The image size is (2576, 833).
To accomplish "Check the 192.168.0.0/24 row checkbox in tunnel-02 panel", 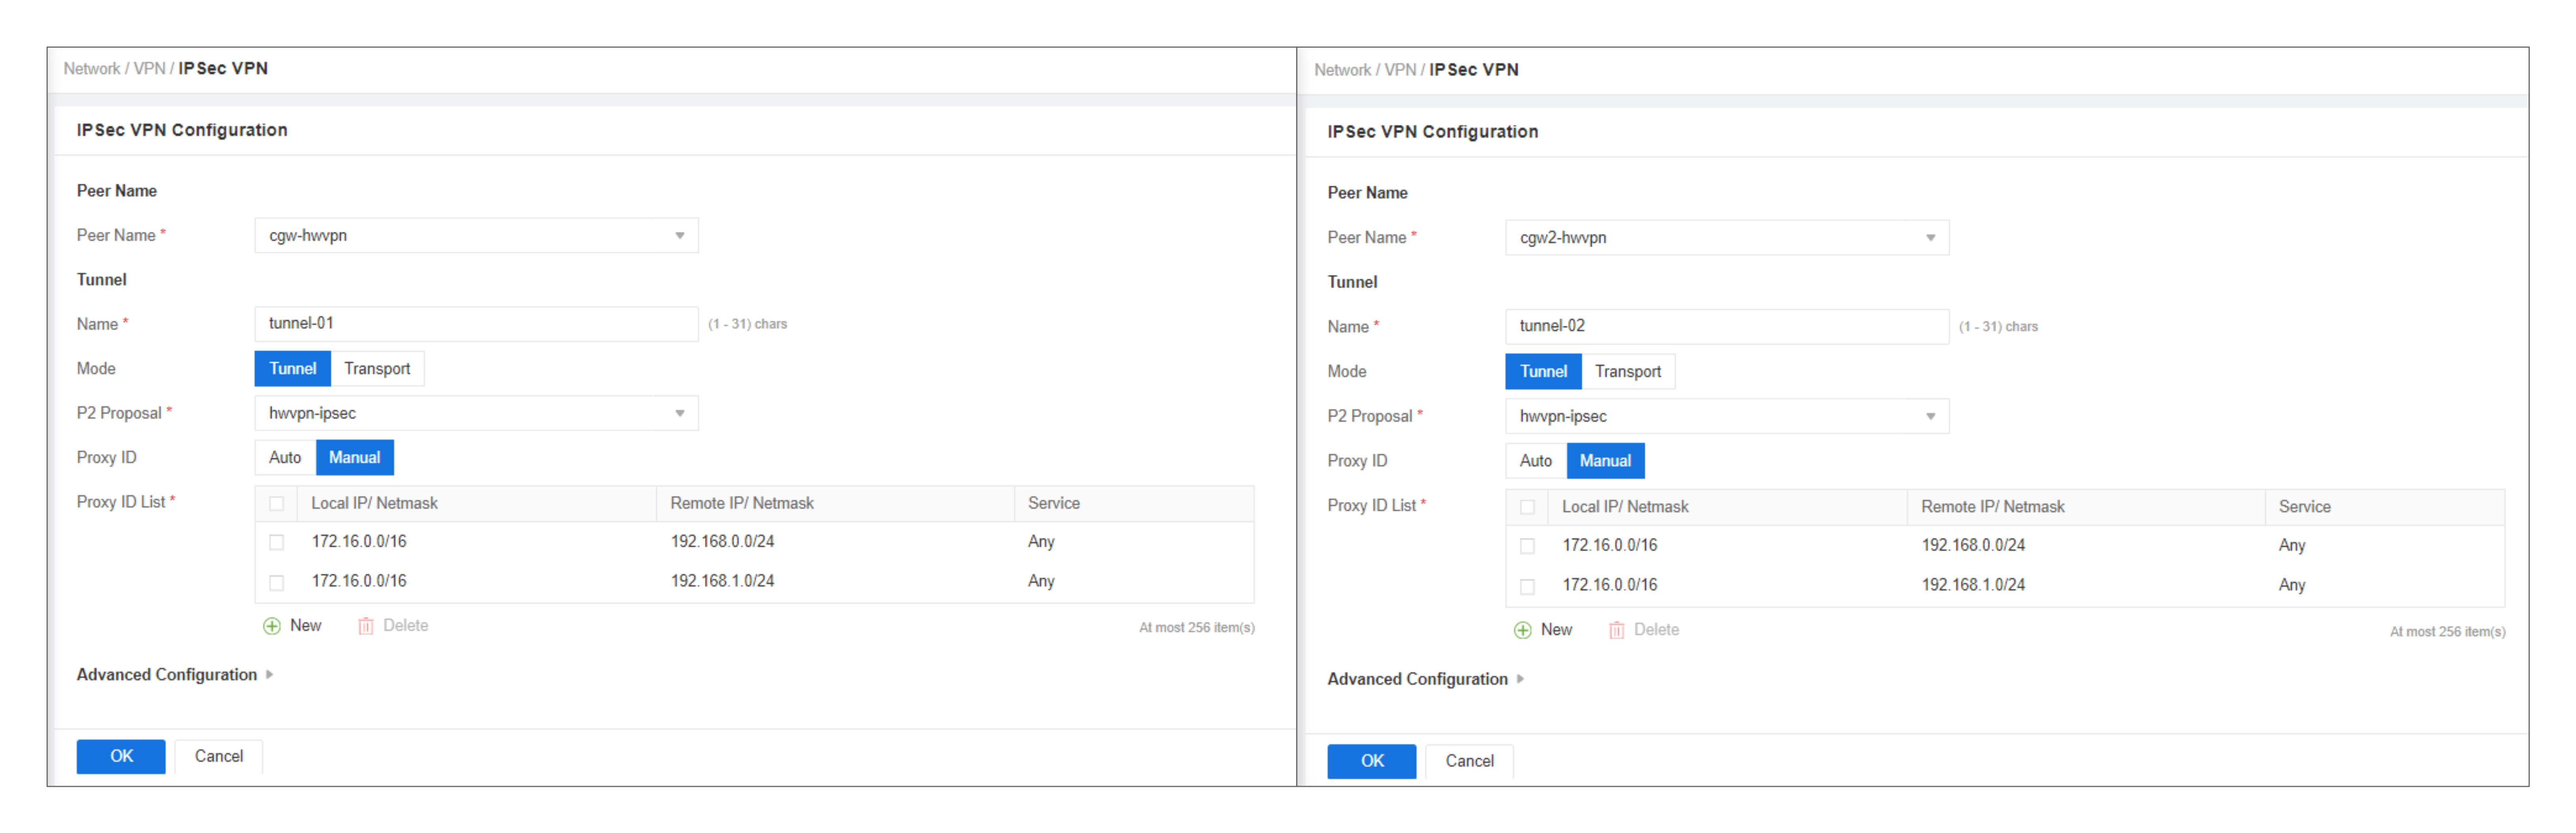I will click(x=1527, y=546).
